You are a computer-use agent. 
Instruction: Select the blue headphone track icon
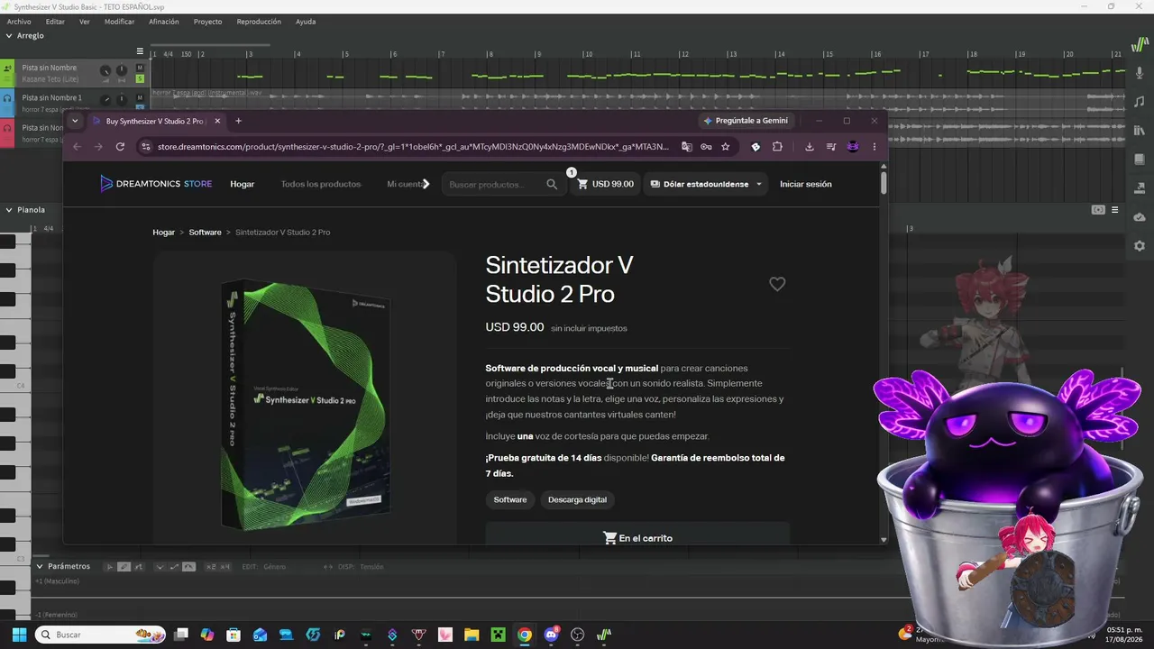(x=7, y=98)
